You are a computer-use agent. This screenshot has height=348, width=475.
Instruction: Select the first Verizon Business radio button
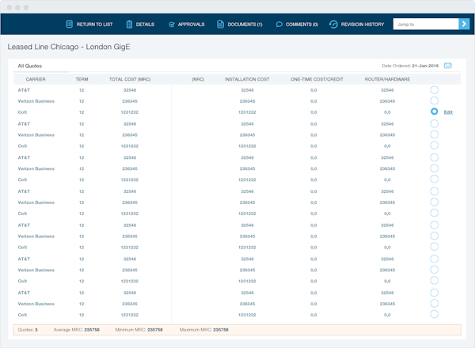click(x=434, y=101)
